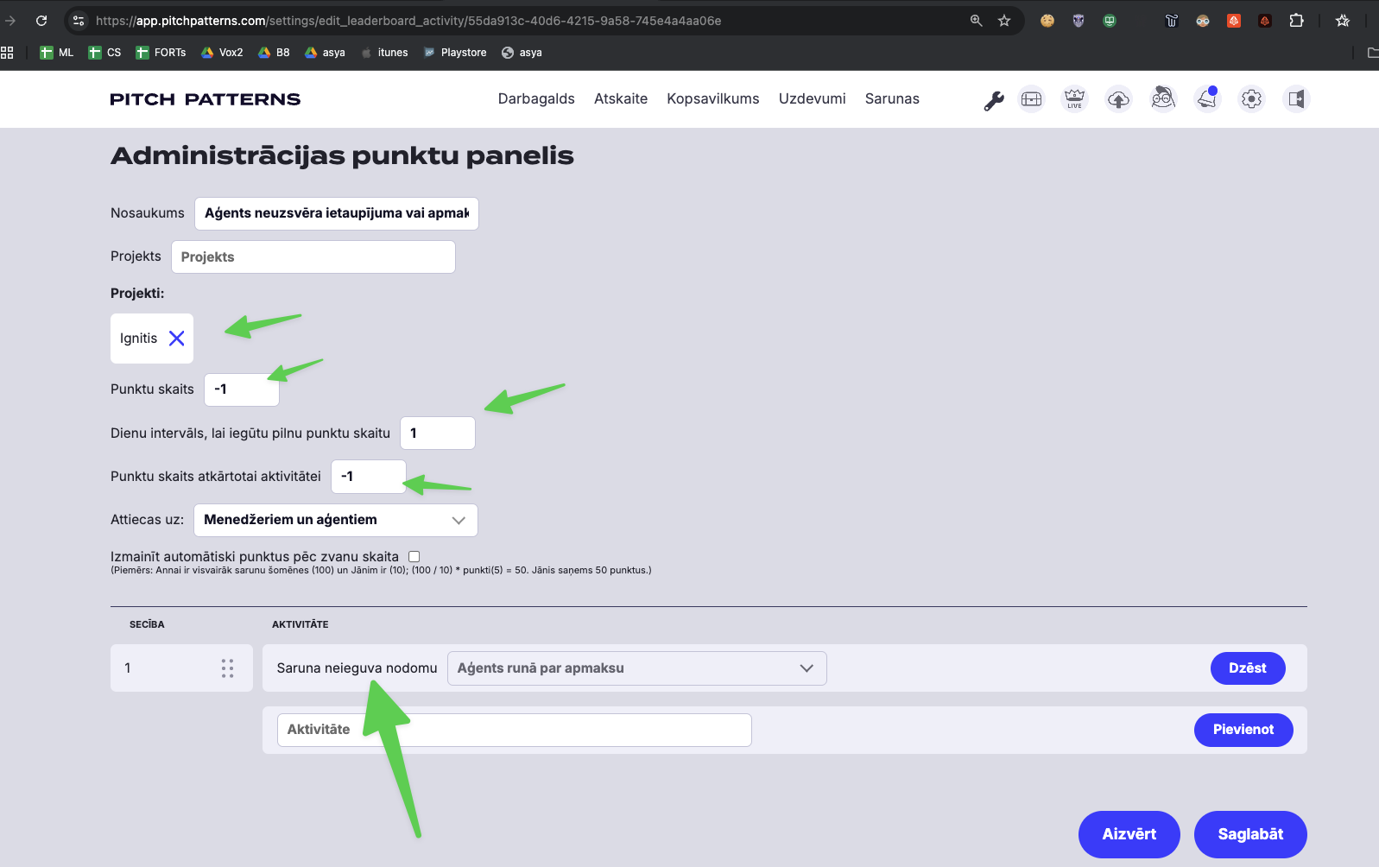Screen dimensions: 1379x867
Task: Open the bespectacled avatar profile icon
Action: click(x=1163, y=99)
